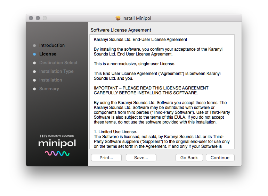Screen dimensions: 268x196
Task: Select the License step in sidebar
Action: tap(48, 54)
